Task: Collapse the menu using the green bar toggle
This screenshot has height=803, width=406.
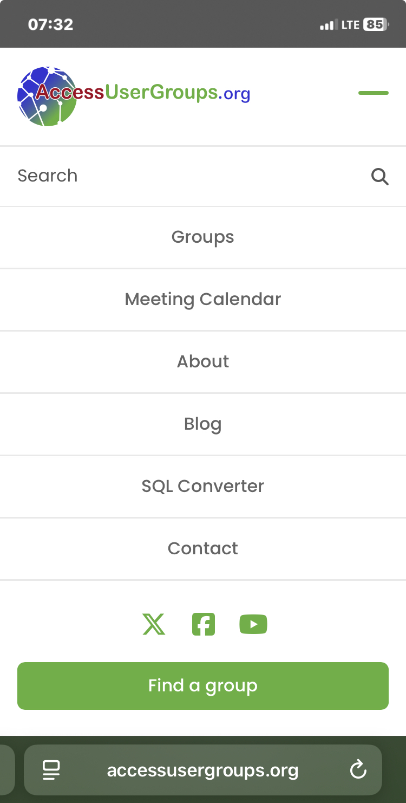Action: point(373,93)
